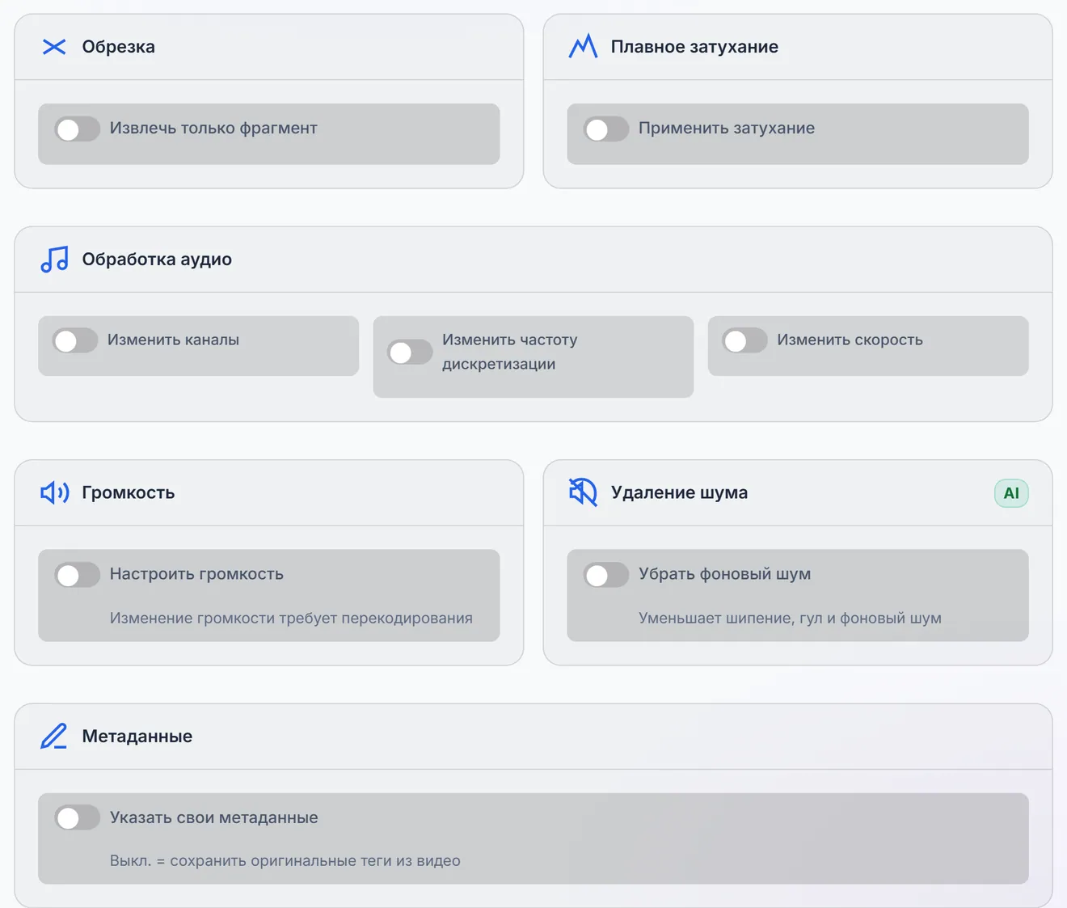Click the Громкость section title
Viewport: 1067px width, 908px height.
pos(128,492)
